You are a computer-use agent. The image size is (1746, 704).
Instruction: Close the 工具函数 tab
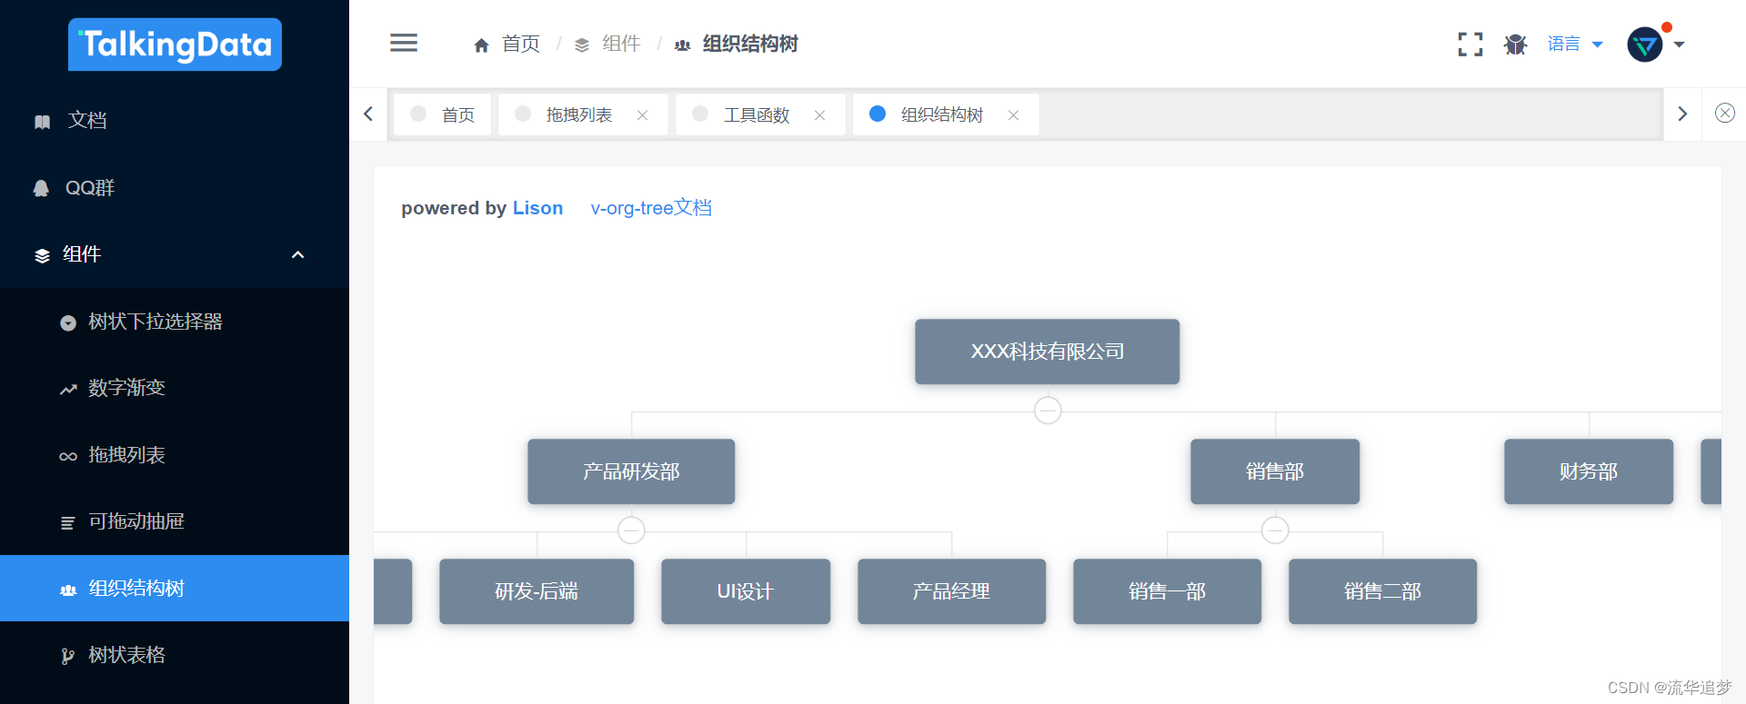819,115
